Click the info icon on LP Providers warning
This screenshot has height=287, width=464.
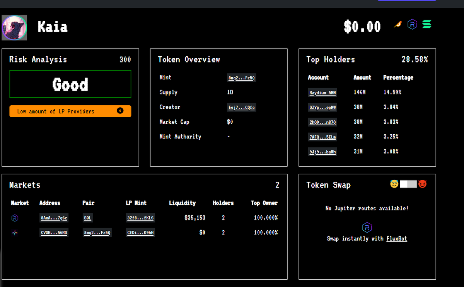pos(120,111)
